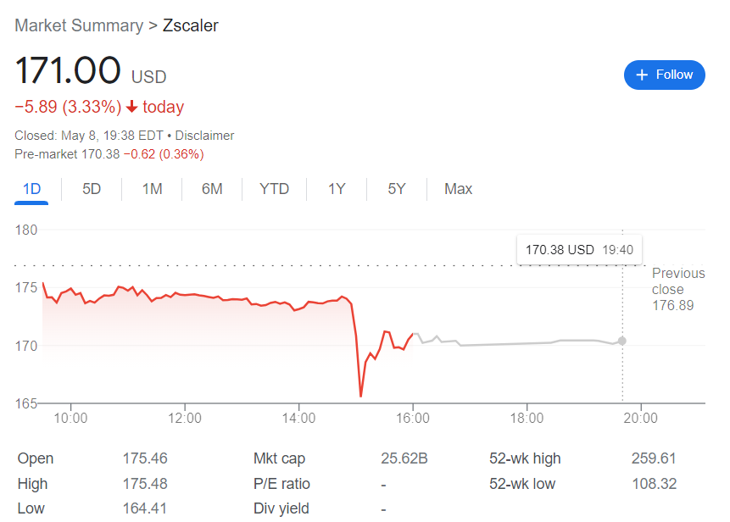Show the 1Y chart range

[337, 189]
